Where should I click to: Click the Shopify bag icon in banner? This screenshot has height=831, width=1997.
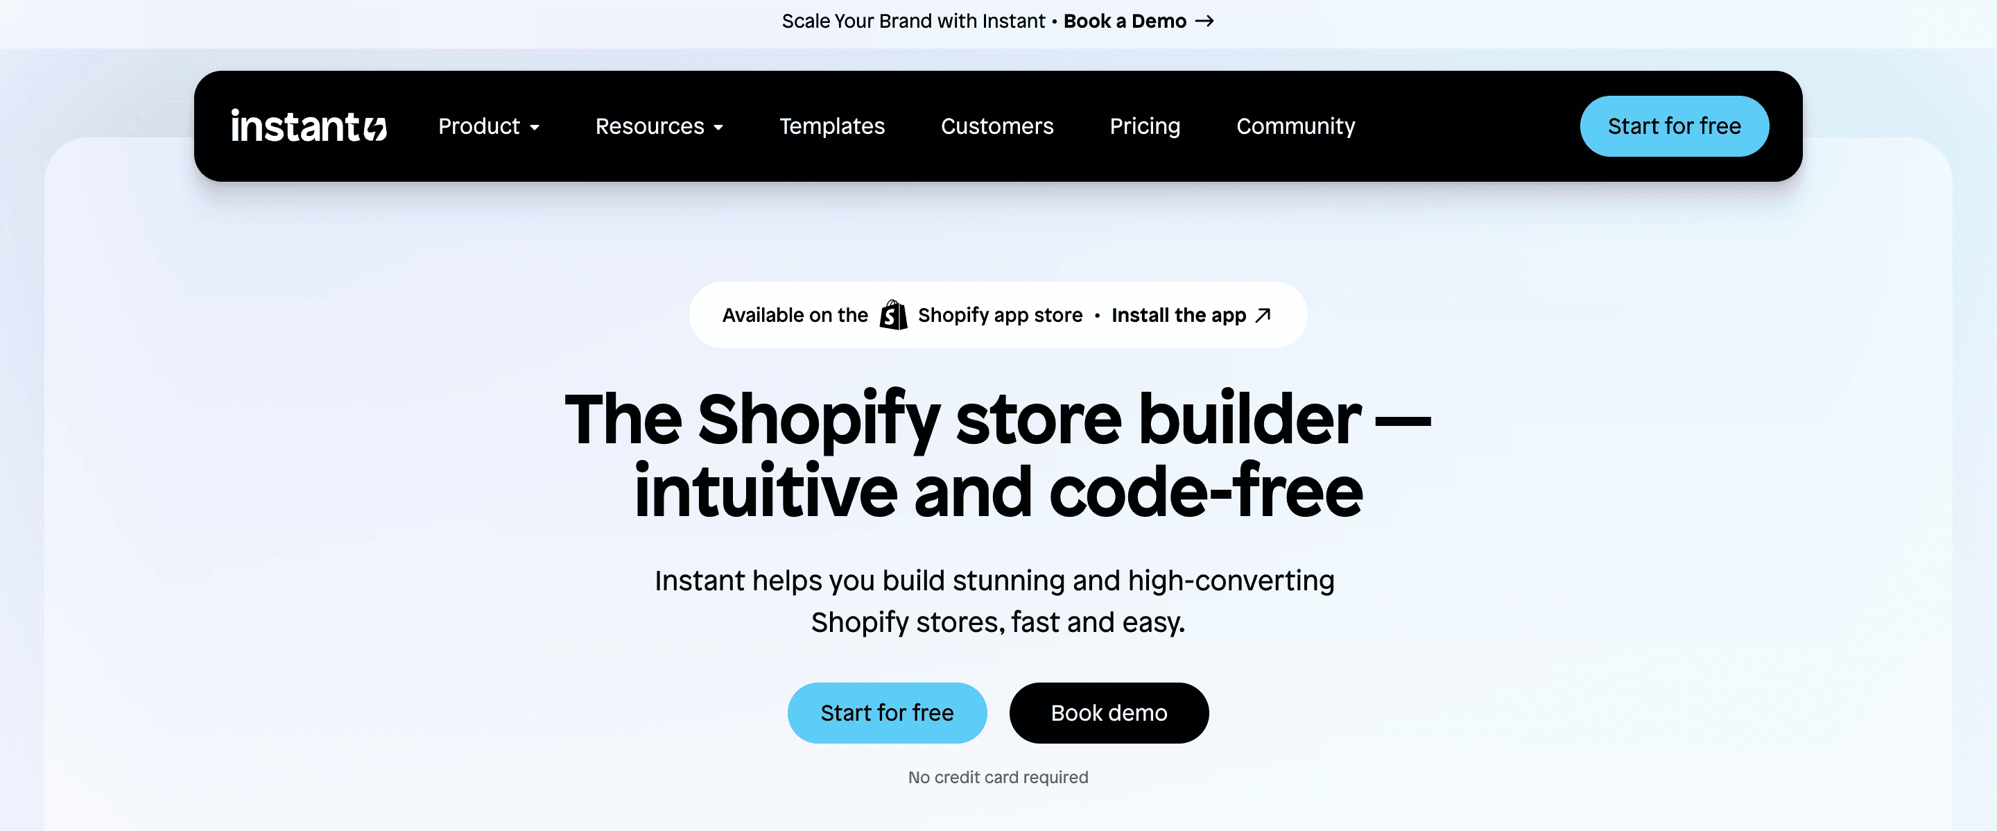click(893, 315)
